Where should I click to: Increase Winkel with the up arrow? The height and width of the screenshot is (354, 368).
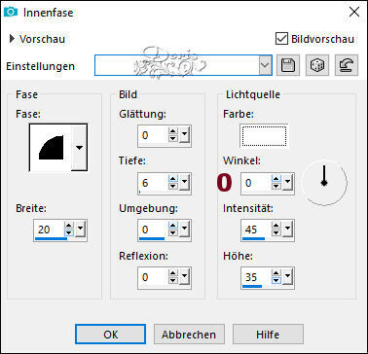click(276, 179)
